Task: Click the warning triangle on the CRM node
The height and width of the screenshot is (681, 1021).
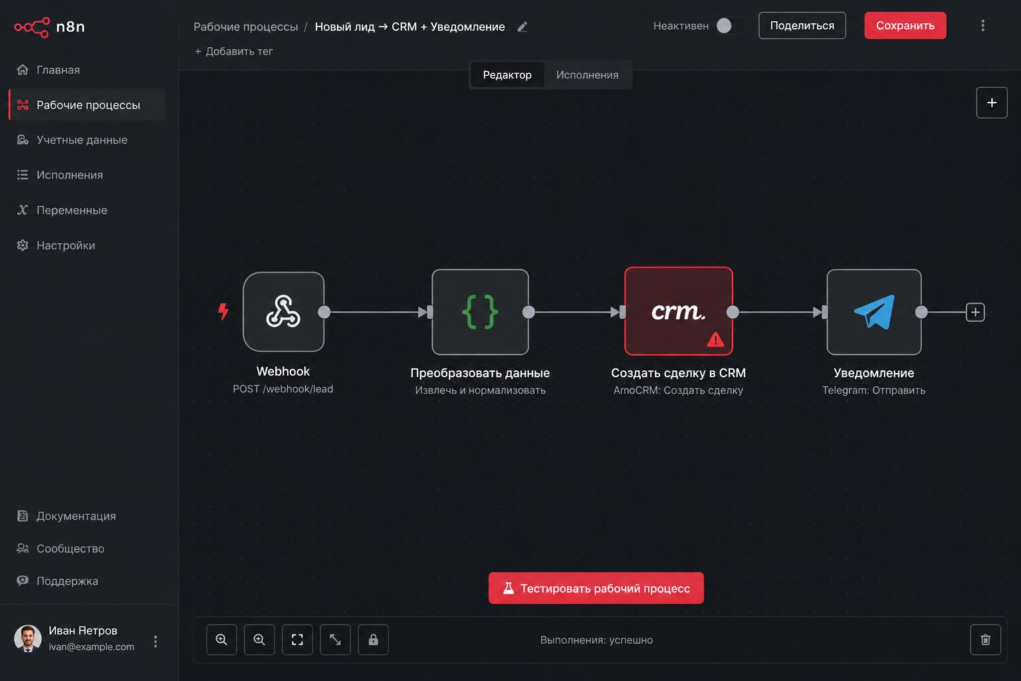Action: point(715,340)
